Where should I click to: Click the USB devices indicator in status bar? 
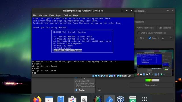(104, 76)
